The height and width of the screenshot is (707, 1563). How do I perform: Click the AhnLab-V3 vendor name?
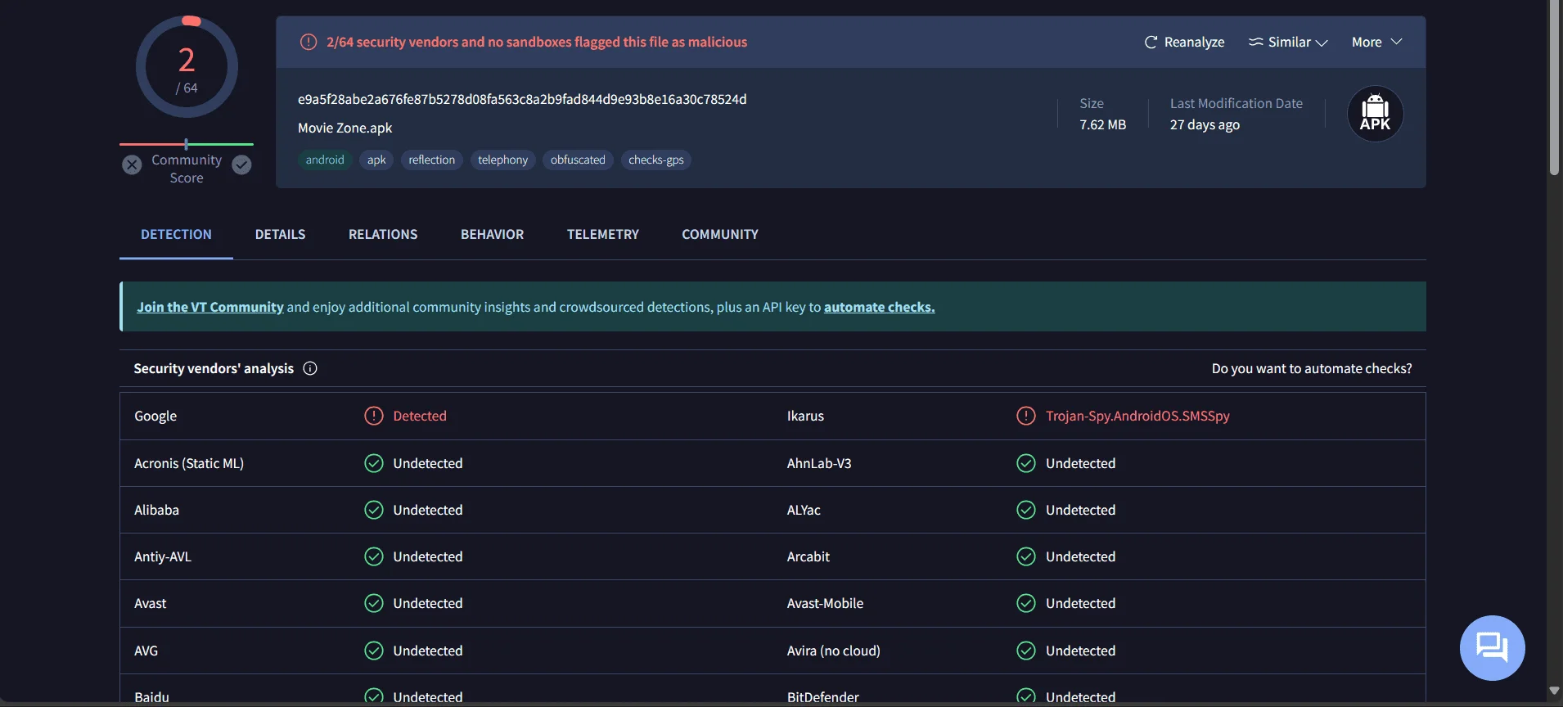coord(819,463)
